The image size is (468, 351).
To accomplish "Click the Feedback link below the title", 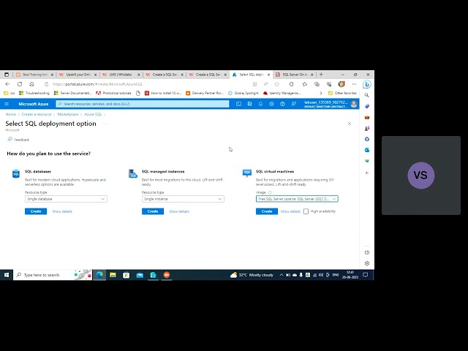I will click(18, 140).
